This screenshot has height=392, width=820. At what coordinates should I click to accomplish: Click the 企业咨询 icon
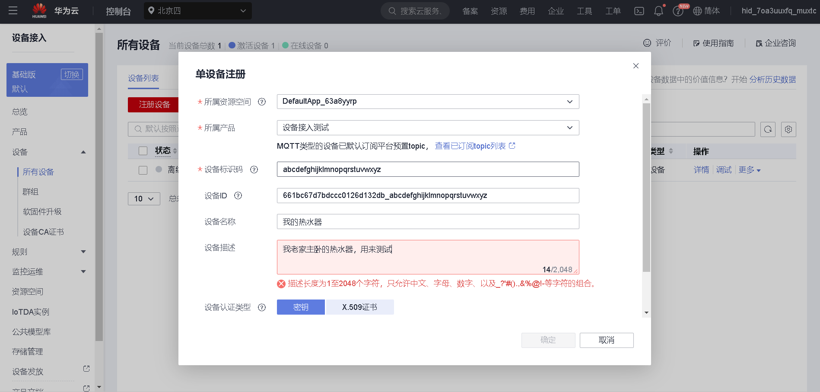pos(759,43)
